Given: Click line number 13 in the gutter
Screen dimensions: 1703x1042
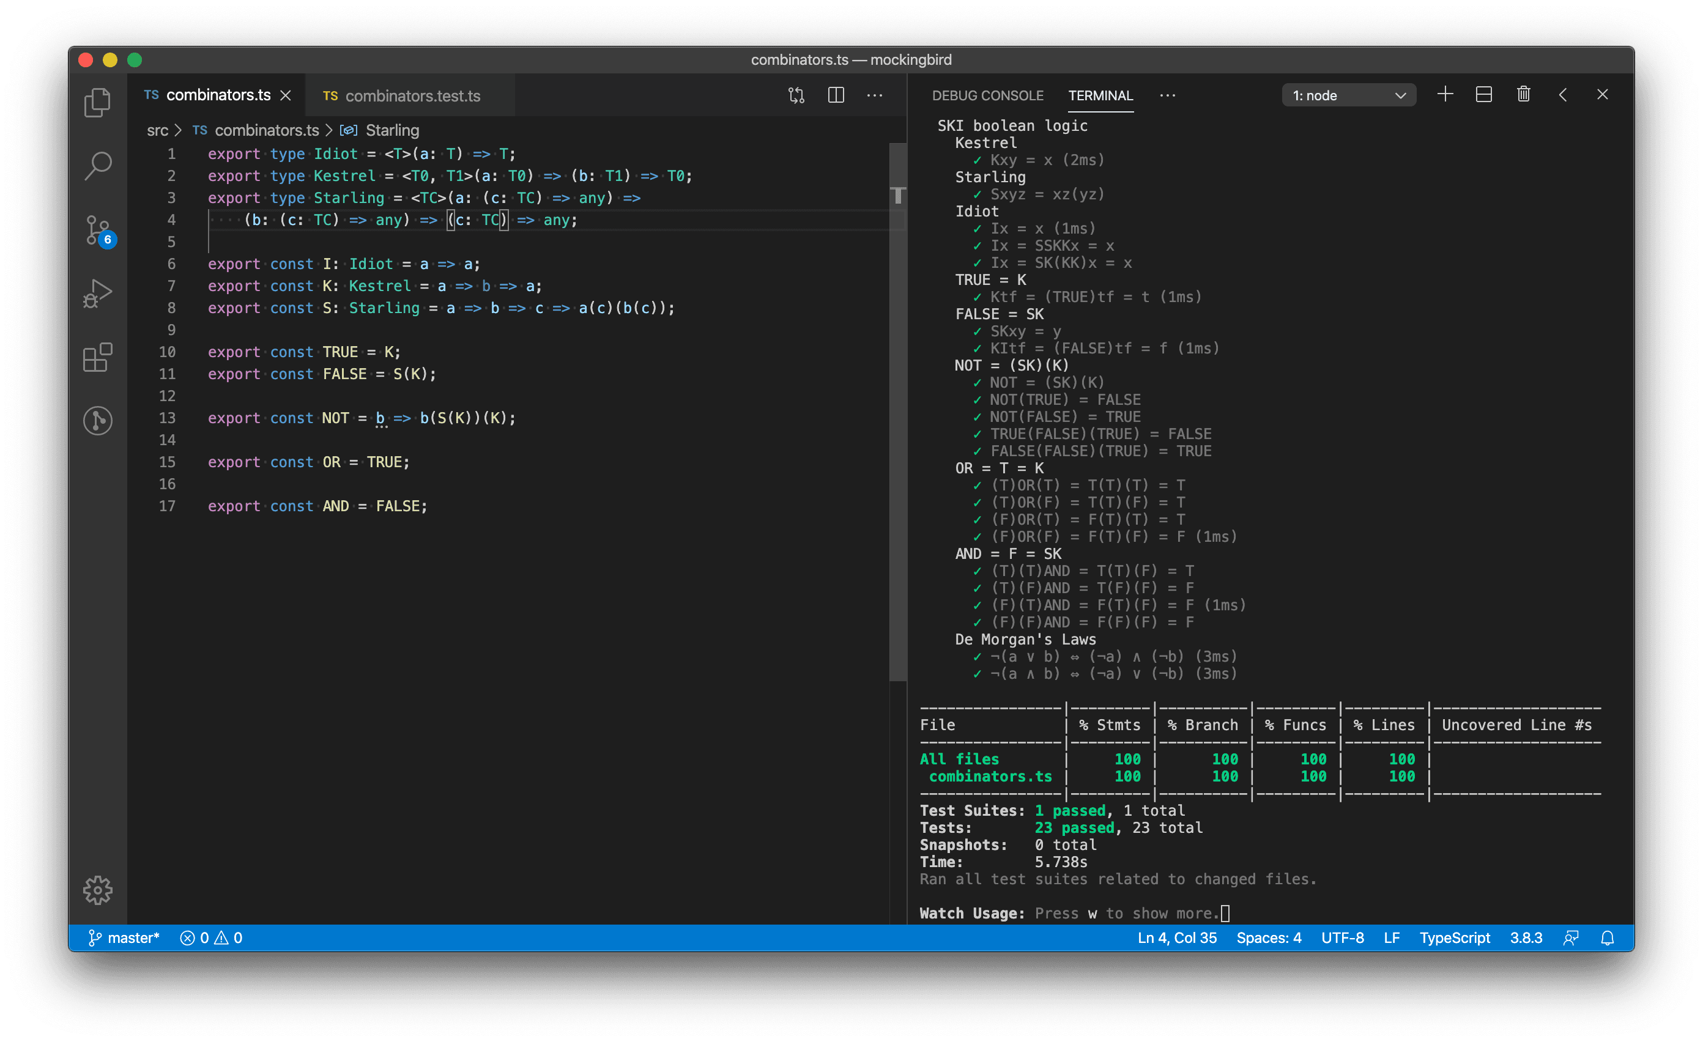Looking at the screenshot, I should (x=166, y=418).
